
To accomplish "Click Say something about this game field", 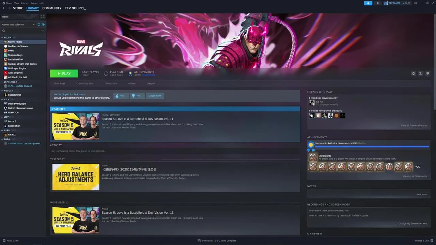I will pos(175,151).
